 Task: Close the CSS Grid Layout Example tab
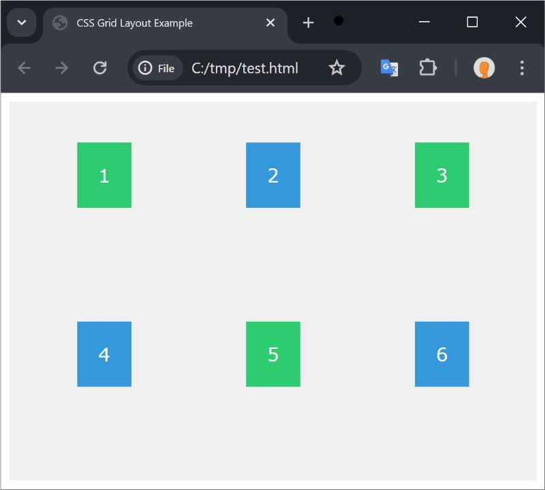pyautogui.click(x=270, y=23)
